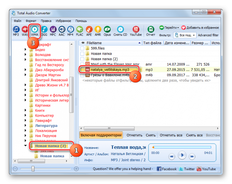
Task: Launch the YouTube download tool
Action: click(136, 30)
